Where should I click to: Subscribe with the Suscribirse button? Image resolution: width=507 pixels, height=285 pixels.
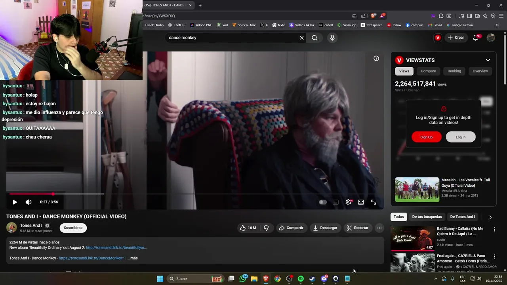(x=73, y=228)
